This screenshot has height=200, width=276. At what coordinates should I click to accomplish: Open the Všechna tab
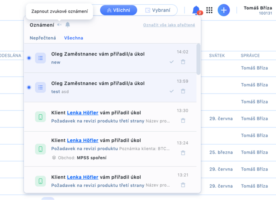(x=74, y=38)
